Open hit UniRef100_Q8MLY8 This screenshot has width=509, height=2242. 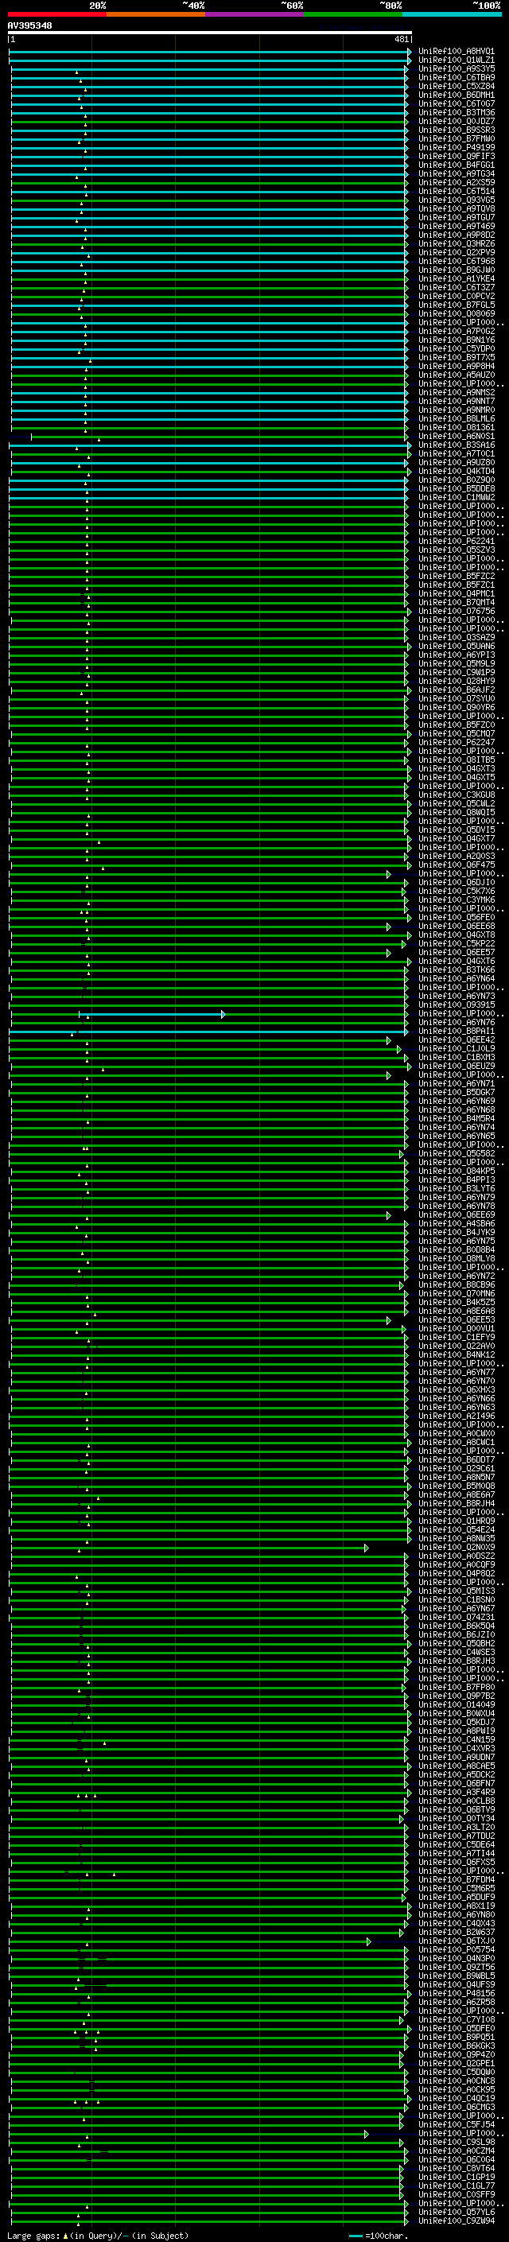click(x=457, y=1258)
